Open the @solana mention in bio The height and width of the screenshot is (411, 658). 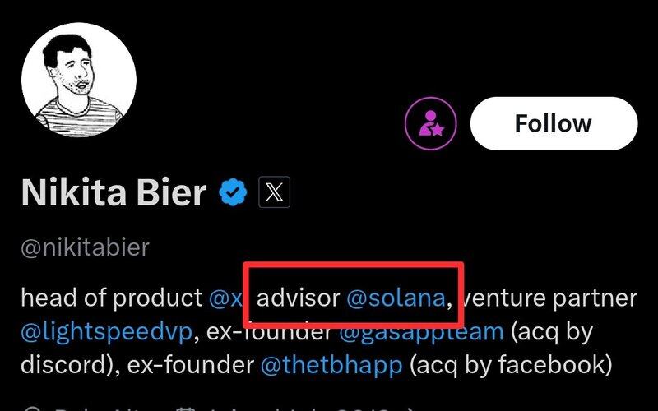tap(396, 298)
